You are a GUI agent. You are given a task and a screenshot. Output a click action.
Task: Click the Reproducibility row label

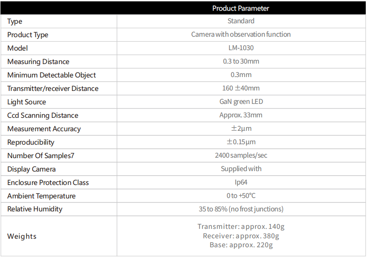pyautogui.click(x=31, y=142)
